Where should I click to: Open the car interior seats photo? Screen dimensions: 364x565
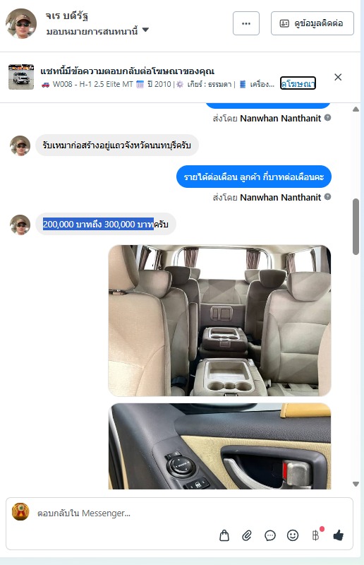219,321
